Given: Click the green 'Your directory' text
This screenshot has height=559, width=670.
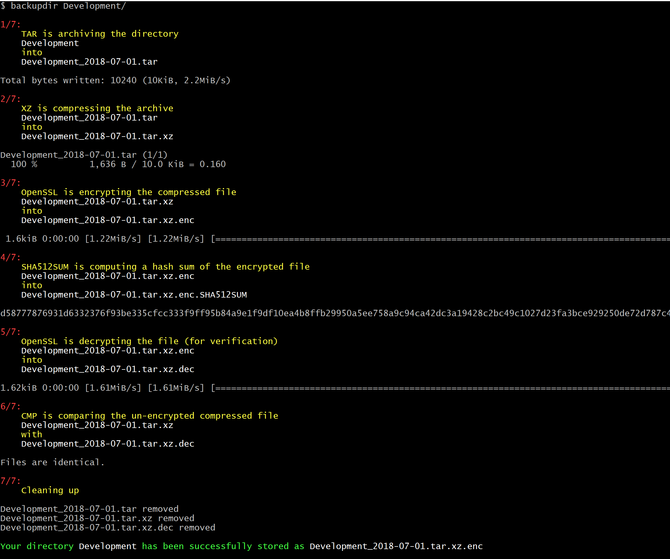Looking at the screenshot, I should 37,546.
